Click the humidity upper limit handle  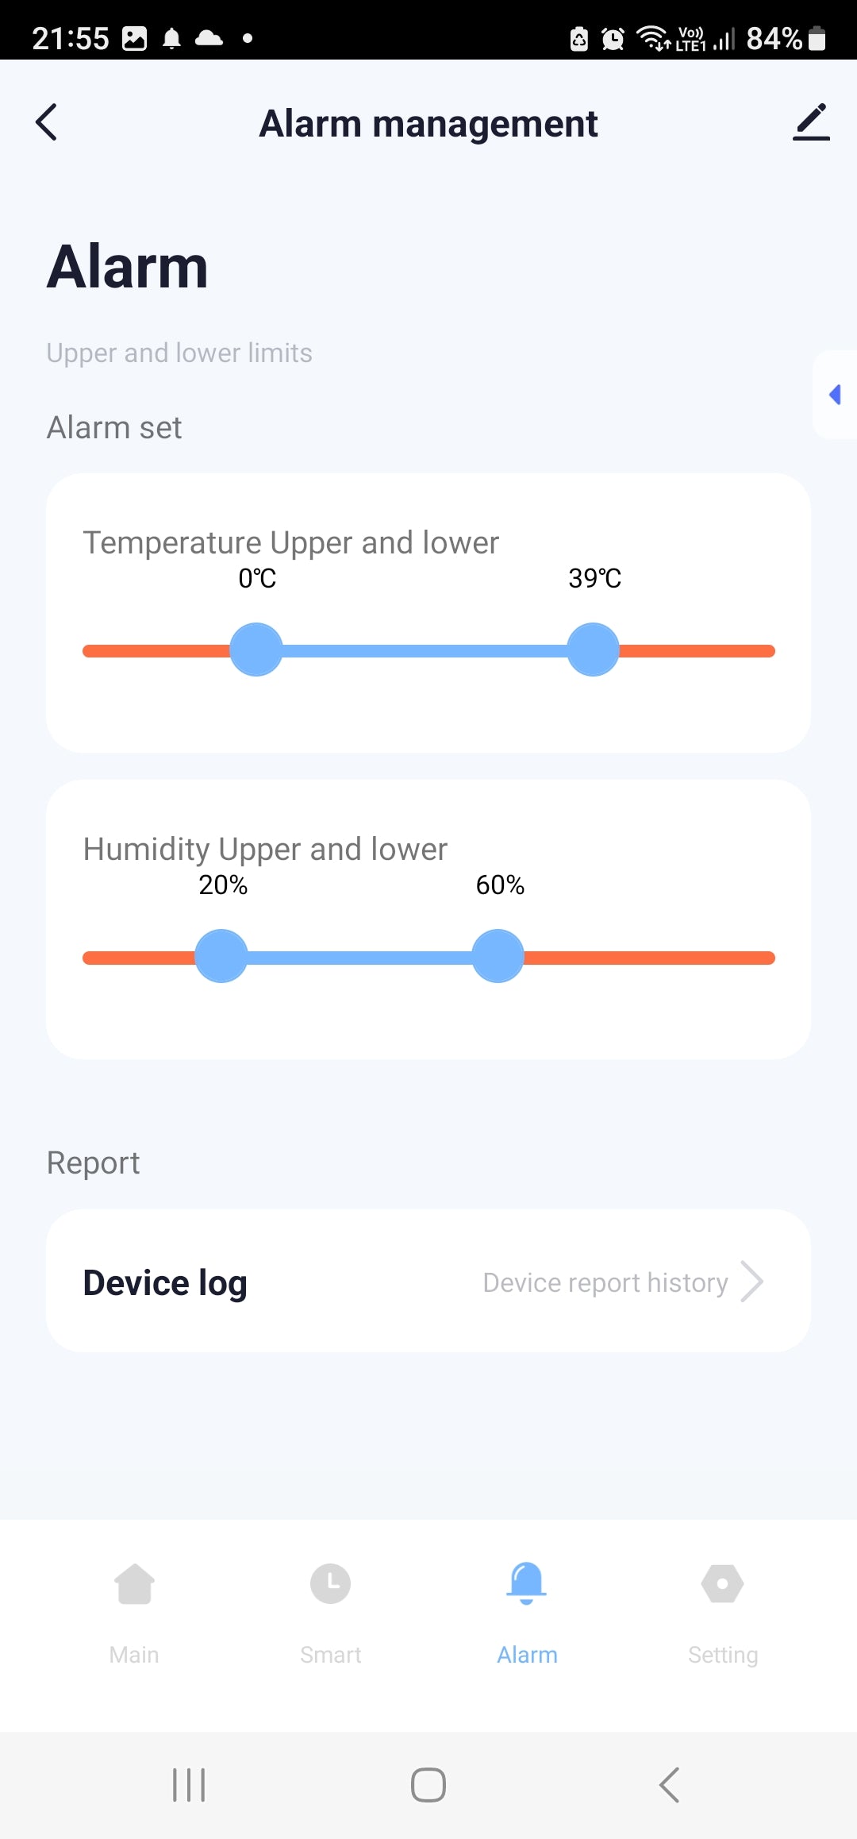pos(498,957)
